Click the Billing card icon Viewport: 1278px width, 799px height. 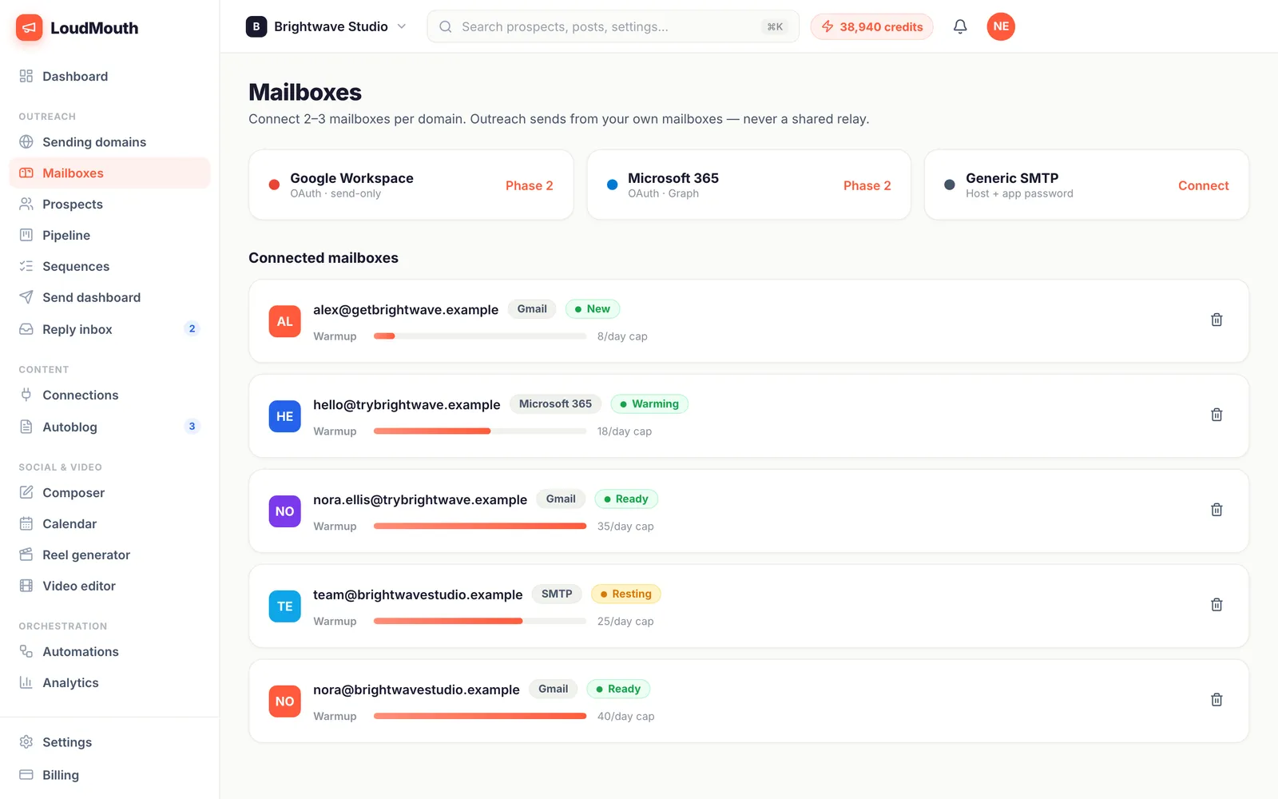(x=26, y=775)
